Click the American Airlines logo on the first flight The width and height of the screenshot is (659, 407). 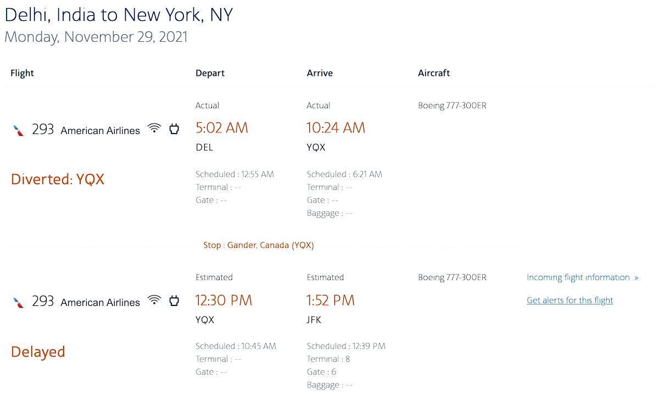[19, 130]
